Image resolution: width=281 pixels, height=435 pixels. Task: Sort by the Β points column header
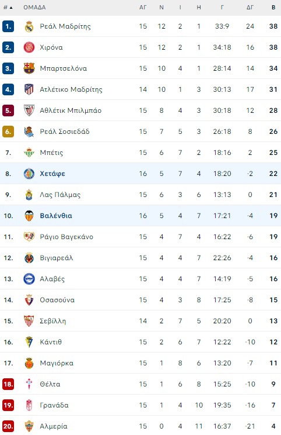(273, 8)
